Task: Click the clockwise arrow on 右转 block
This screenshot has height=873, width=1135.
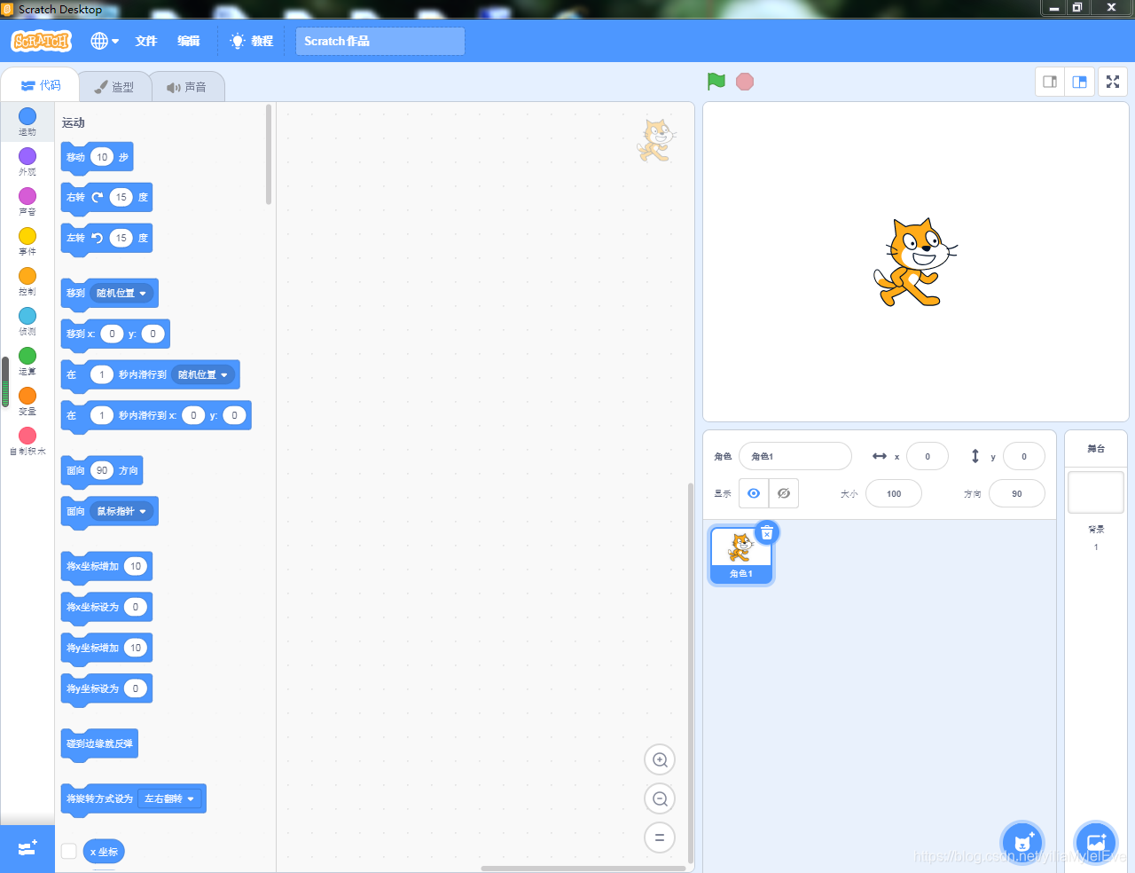Action: (98, 197)
